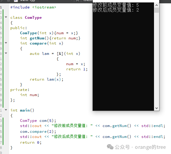171x154 pixels.
Task: Click the 'compare' function name in the class
Action: [38, 43]
